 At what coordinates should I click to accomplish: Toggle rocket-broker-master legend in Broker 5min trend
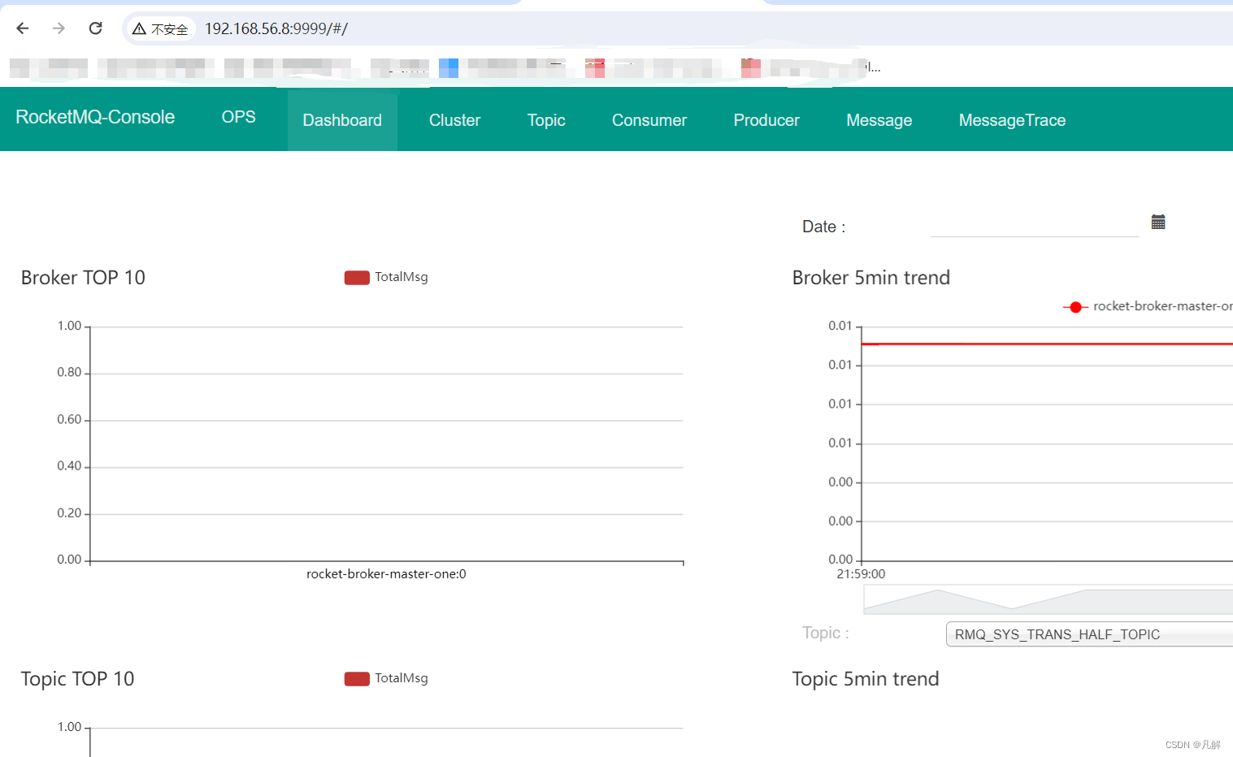(1148, 306)
